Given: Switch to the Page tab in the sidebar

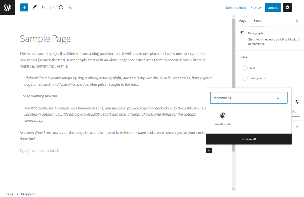Looking at the screenshot, I should tap(243, 21).
